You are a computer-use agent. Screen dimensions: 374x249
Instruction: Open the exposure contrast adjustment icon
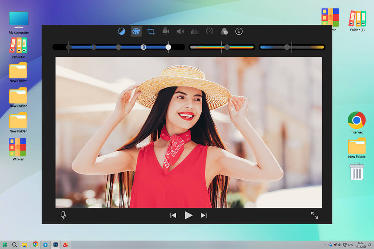tap(121, 31)
